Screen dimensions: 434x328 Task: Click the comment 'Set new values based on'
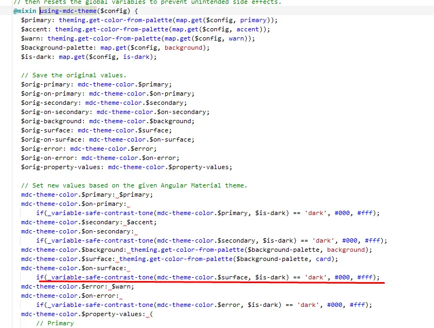[134, 185]
